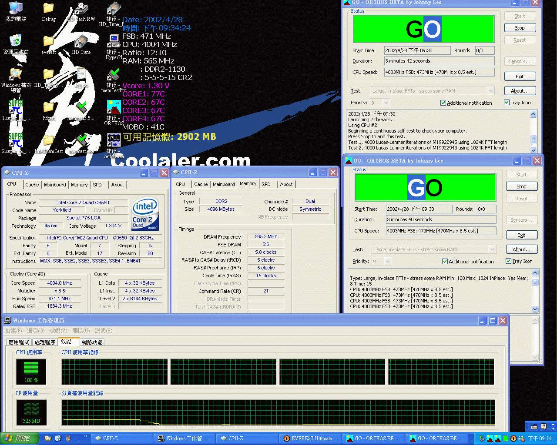This screenshot has height=445, width=557.
Task: Uncheck Tray Icon in the 3 minutes 40 seconds ORTHOS window
Action: pyautogui.click(x=508, y=261)
